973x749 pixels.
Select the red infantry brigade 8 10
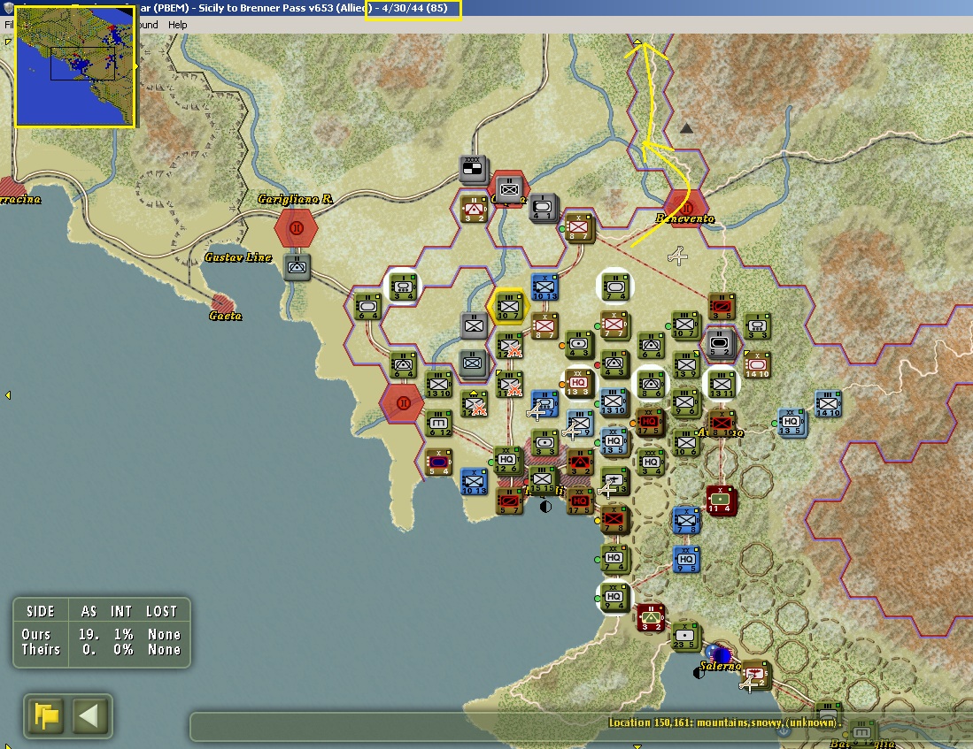pos(722,423)
